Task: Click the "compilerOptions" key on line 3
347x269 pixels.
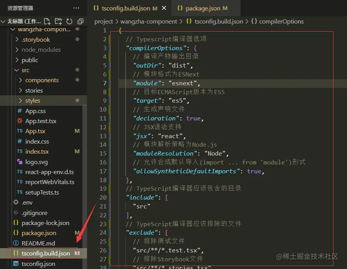Action: (x=156, y=48)
